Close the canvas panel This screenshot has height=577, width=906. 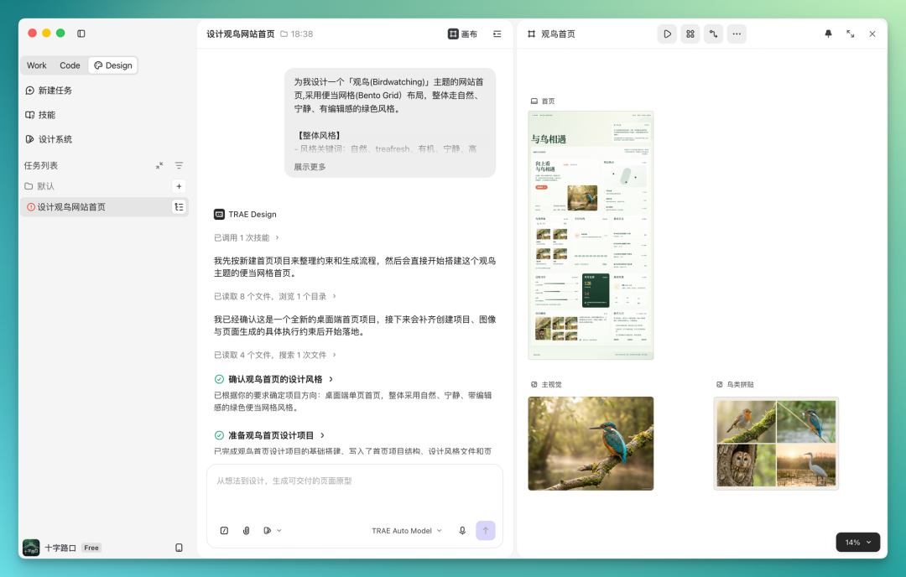872,34
